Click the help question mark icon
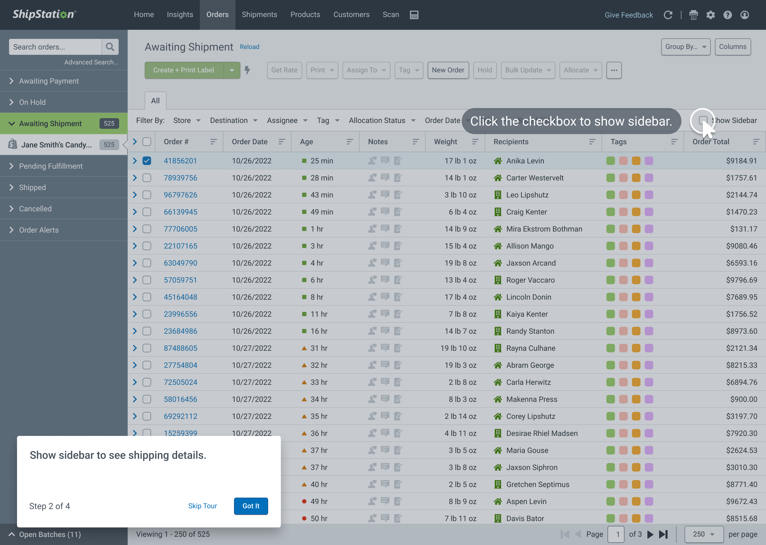Image resolution: width=766 pixels, height=545 pixels. click(x=727, y=15)
